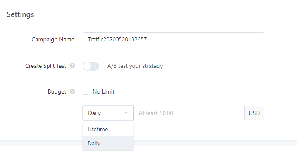Click the A/B test your strategy text
Screen dimensions: 297x156
click(135, 66)
